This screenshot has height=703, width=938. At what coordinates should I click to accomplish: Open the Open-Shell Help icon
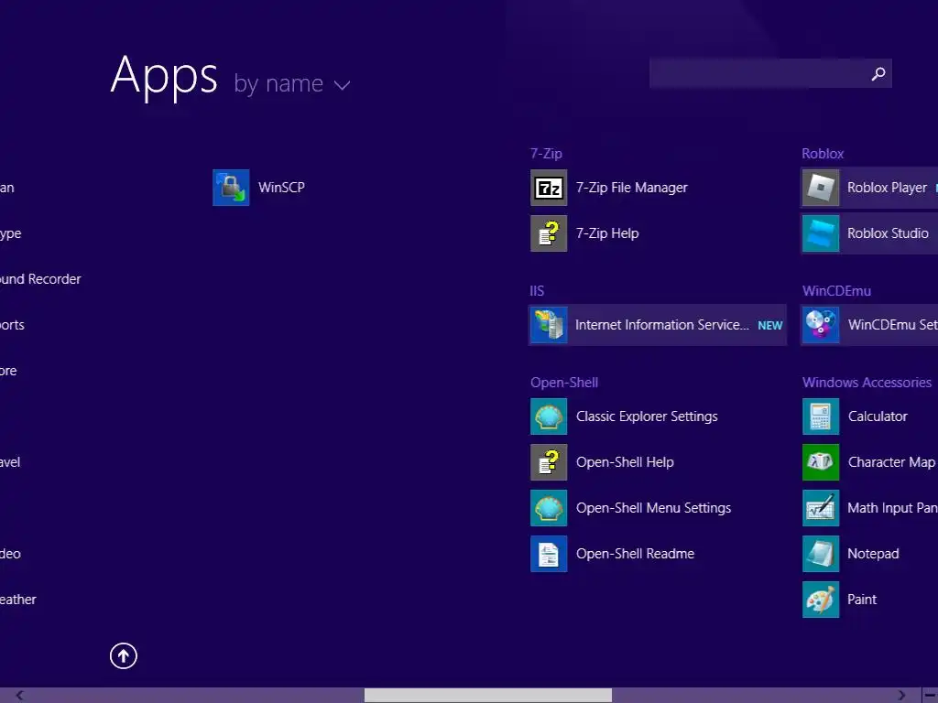(549, 462)
